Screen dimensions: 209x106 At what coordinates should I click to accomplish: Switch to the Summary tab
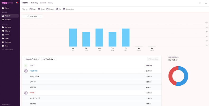point(35,3)
